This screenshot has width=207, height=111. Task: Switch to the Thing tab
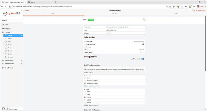[53, 14]
